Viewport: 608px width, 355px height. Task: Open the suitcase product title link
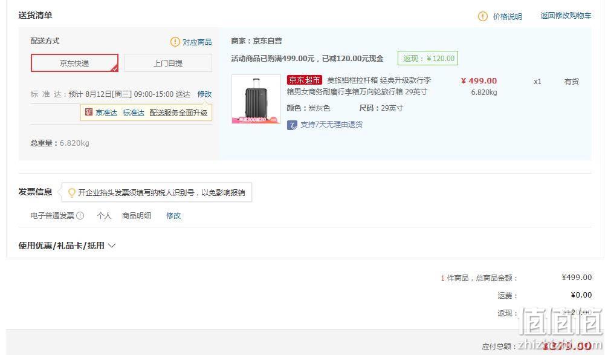tap(358, 86)
